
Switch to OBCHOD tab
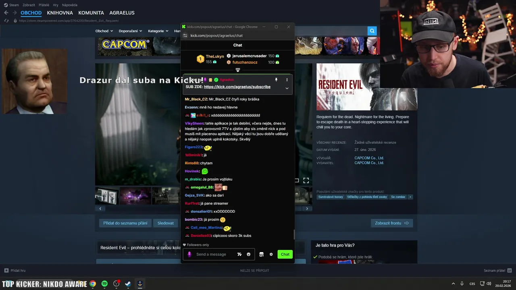[31, 13]
